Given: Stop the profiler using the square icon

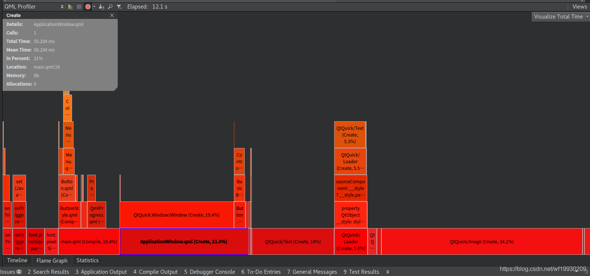Looking at the screenshot, I should 79,7.
